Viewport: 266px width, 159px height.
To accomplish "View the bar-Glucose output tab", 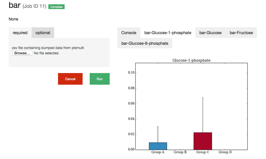I will pyautogui.click(x=211, y=33).
